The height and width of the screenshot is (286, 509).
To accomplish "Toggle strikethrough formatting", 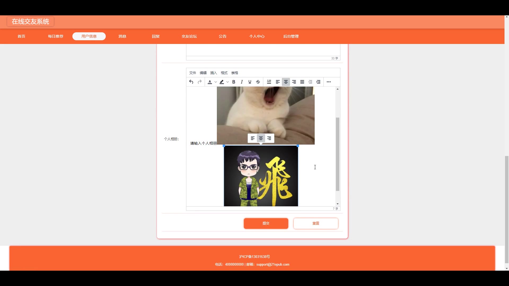I will pyautogui.click(x=258, y=82).
